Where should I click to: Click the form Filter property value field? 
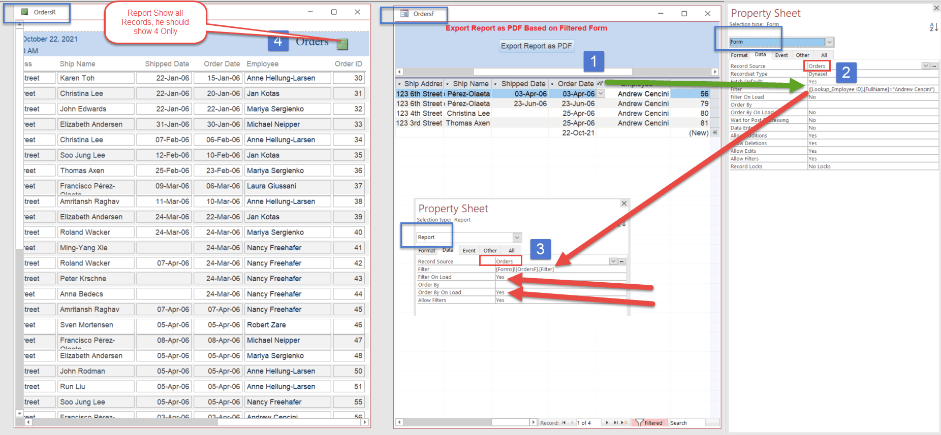[x=873, y=89]
